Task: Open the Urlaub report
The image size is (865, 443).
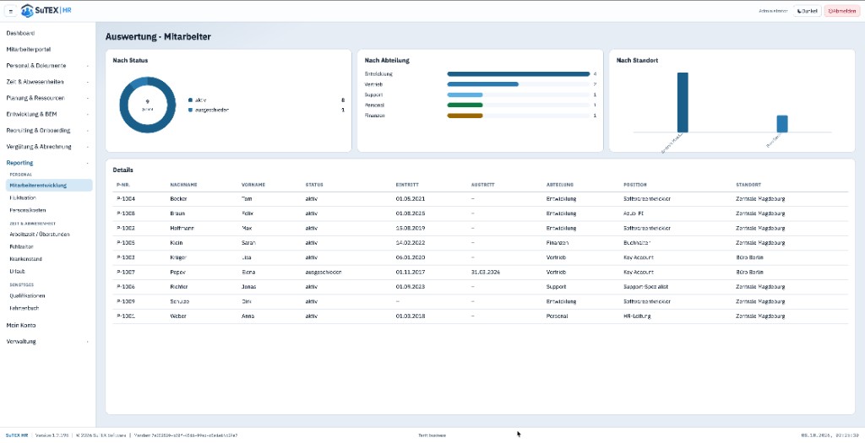Action: pyautogui.click(x=17, y=271)
